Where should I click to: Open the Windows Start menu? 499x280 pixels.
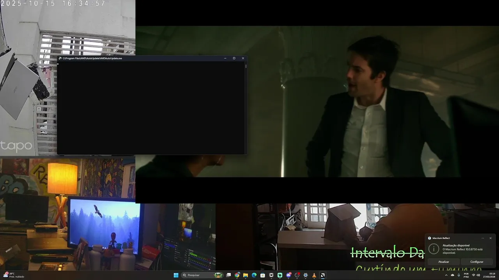coord(176,275)
